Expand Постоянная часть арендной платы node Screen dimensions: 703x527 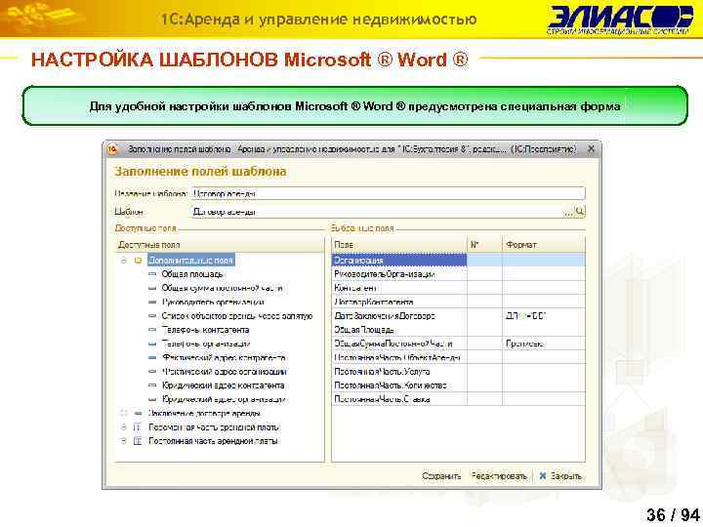point(124,441)
